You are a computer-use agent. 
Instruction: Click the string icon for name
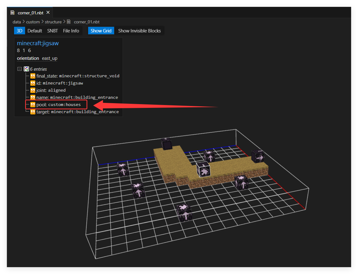click(x=33, y=97)
